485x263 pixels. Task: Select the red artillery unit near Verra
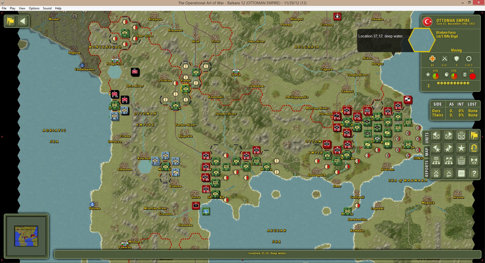[196, 205]
